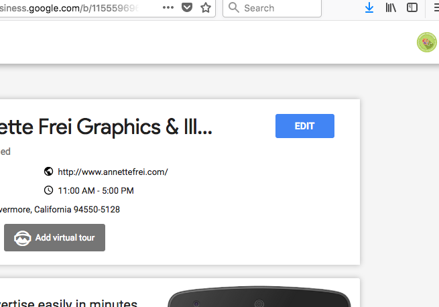Bookmark this page with the star icon
The height and width of the screenshot is (307, 439).
coord(206,7)
